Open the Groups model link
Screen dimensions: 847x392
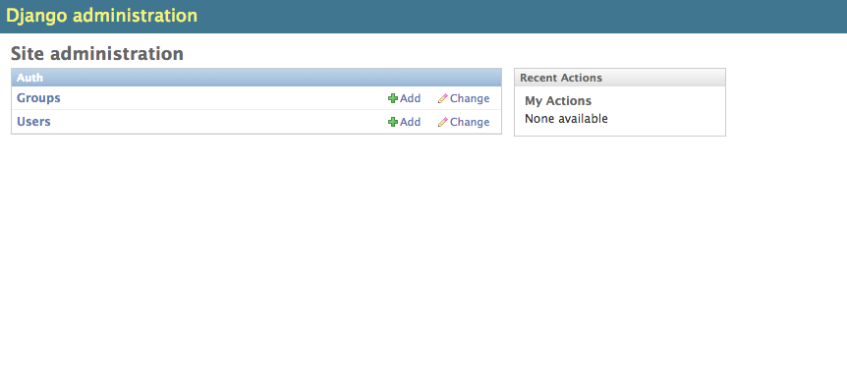(x=38, y=98)
